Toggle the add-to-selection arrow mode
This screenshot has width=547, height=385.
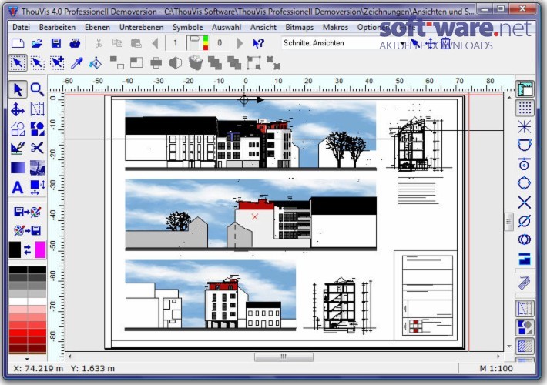(56, 63)
